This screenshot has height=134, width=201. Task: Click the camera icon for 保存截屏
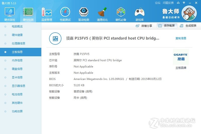[x=160, y=26]
